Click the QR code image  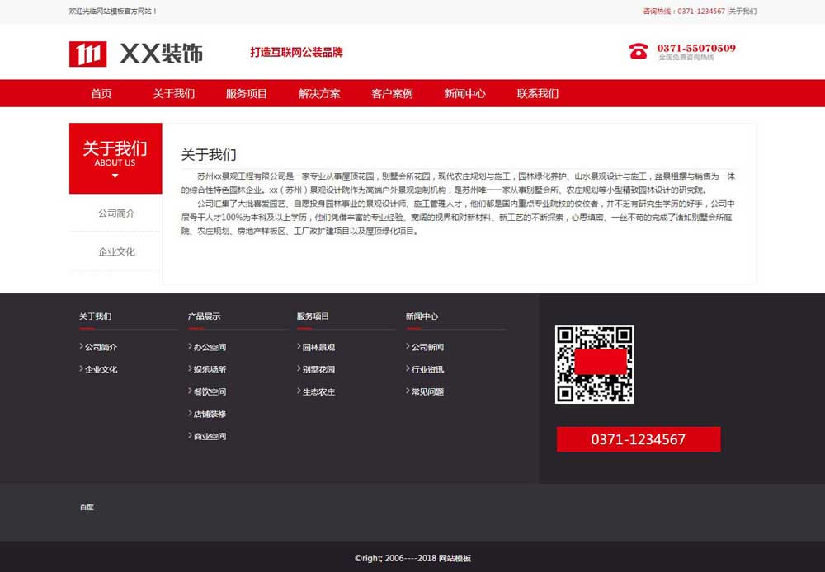(x=595, y=365)
